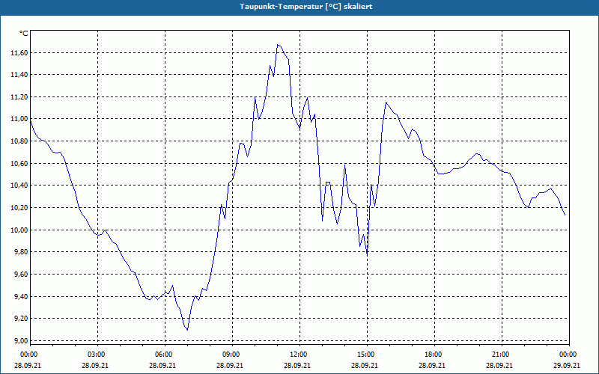
Task: Pick the 10,00 y-axis label
Action: click(19, 230)
